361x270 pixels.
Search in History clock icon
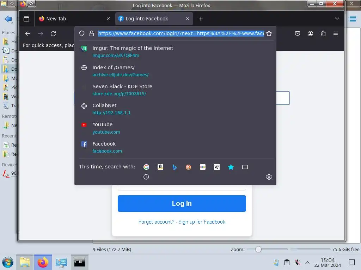146,177
